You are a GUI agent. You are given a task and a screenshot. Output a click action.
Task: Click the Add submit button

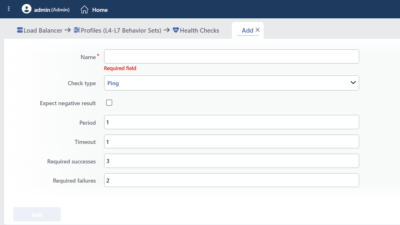(37, 214)
